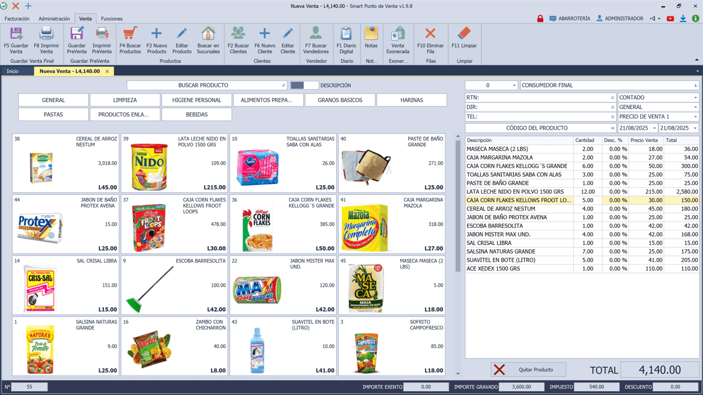Screen dimensions: 703x395
Task: Show the GRANOS BASICOS category
Action: click(340, 100)
